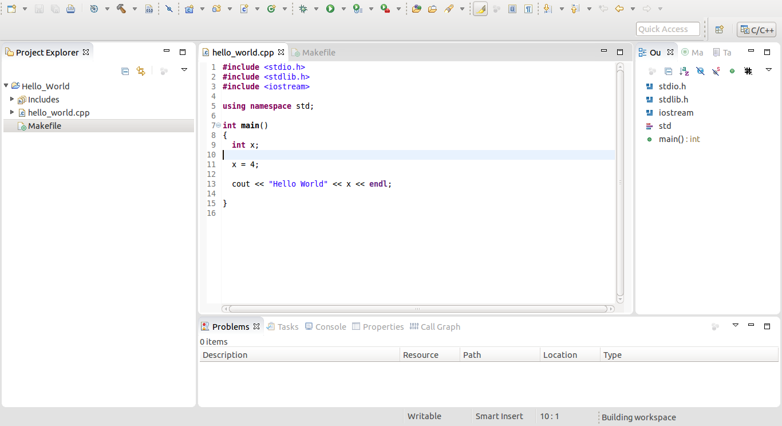782x426 pixels.
Task: Start debugging with the green bug icon
Action: pos(303,9)
